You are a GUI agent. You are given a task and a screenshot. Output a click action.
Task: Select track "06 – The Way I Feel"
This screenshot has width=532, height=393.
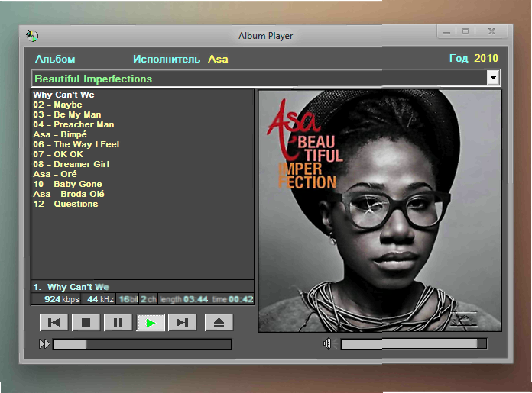pos(76,144)
